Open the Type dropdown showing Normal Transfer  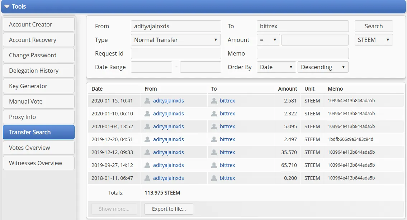[176, 40]
